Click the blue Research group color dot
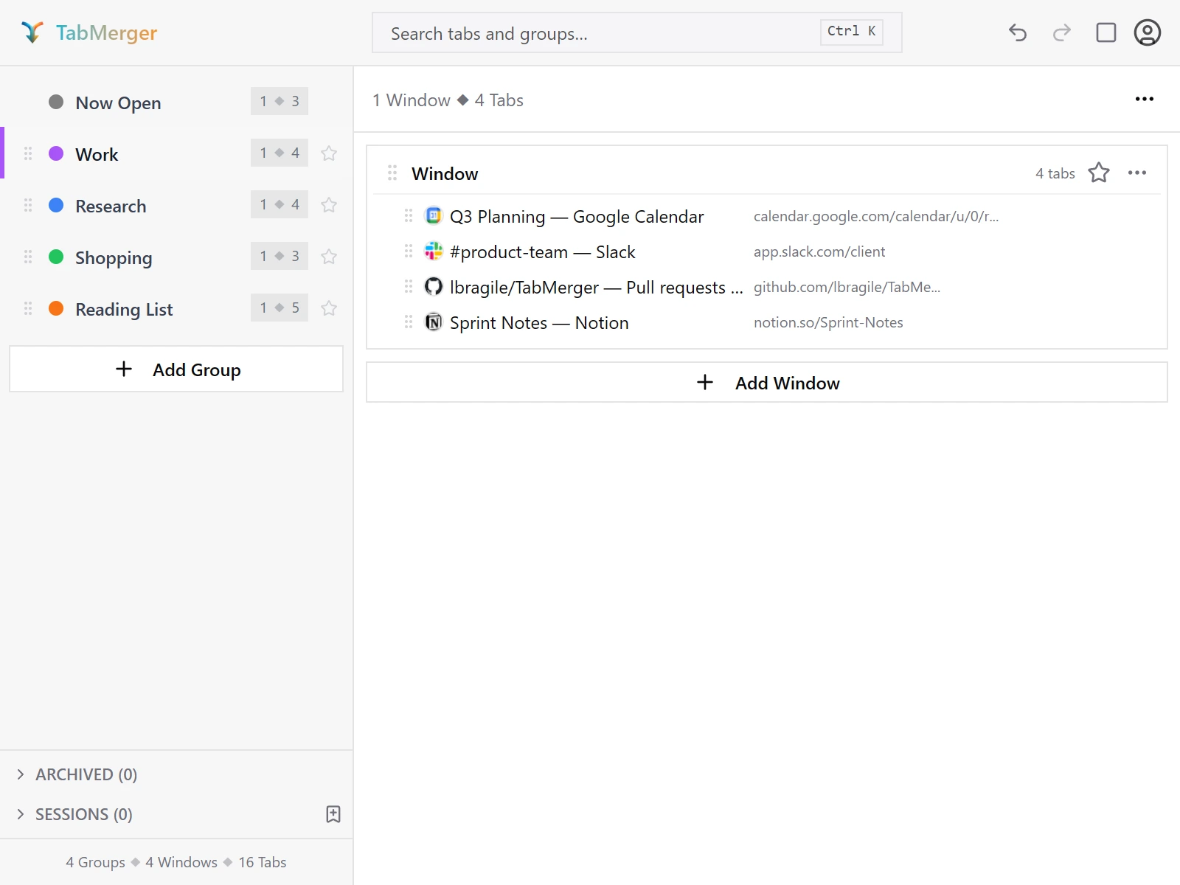Image resolution: width=1180 pixels, height=885 pixels. (56, 205)
